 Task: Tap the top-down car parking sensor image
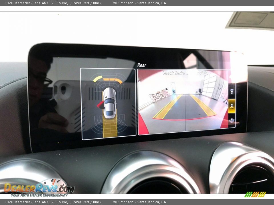tap(108, 104)
